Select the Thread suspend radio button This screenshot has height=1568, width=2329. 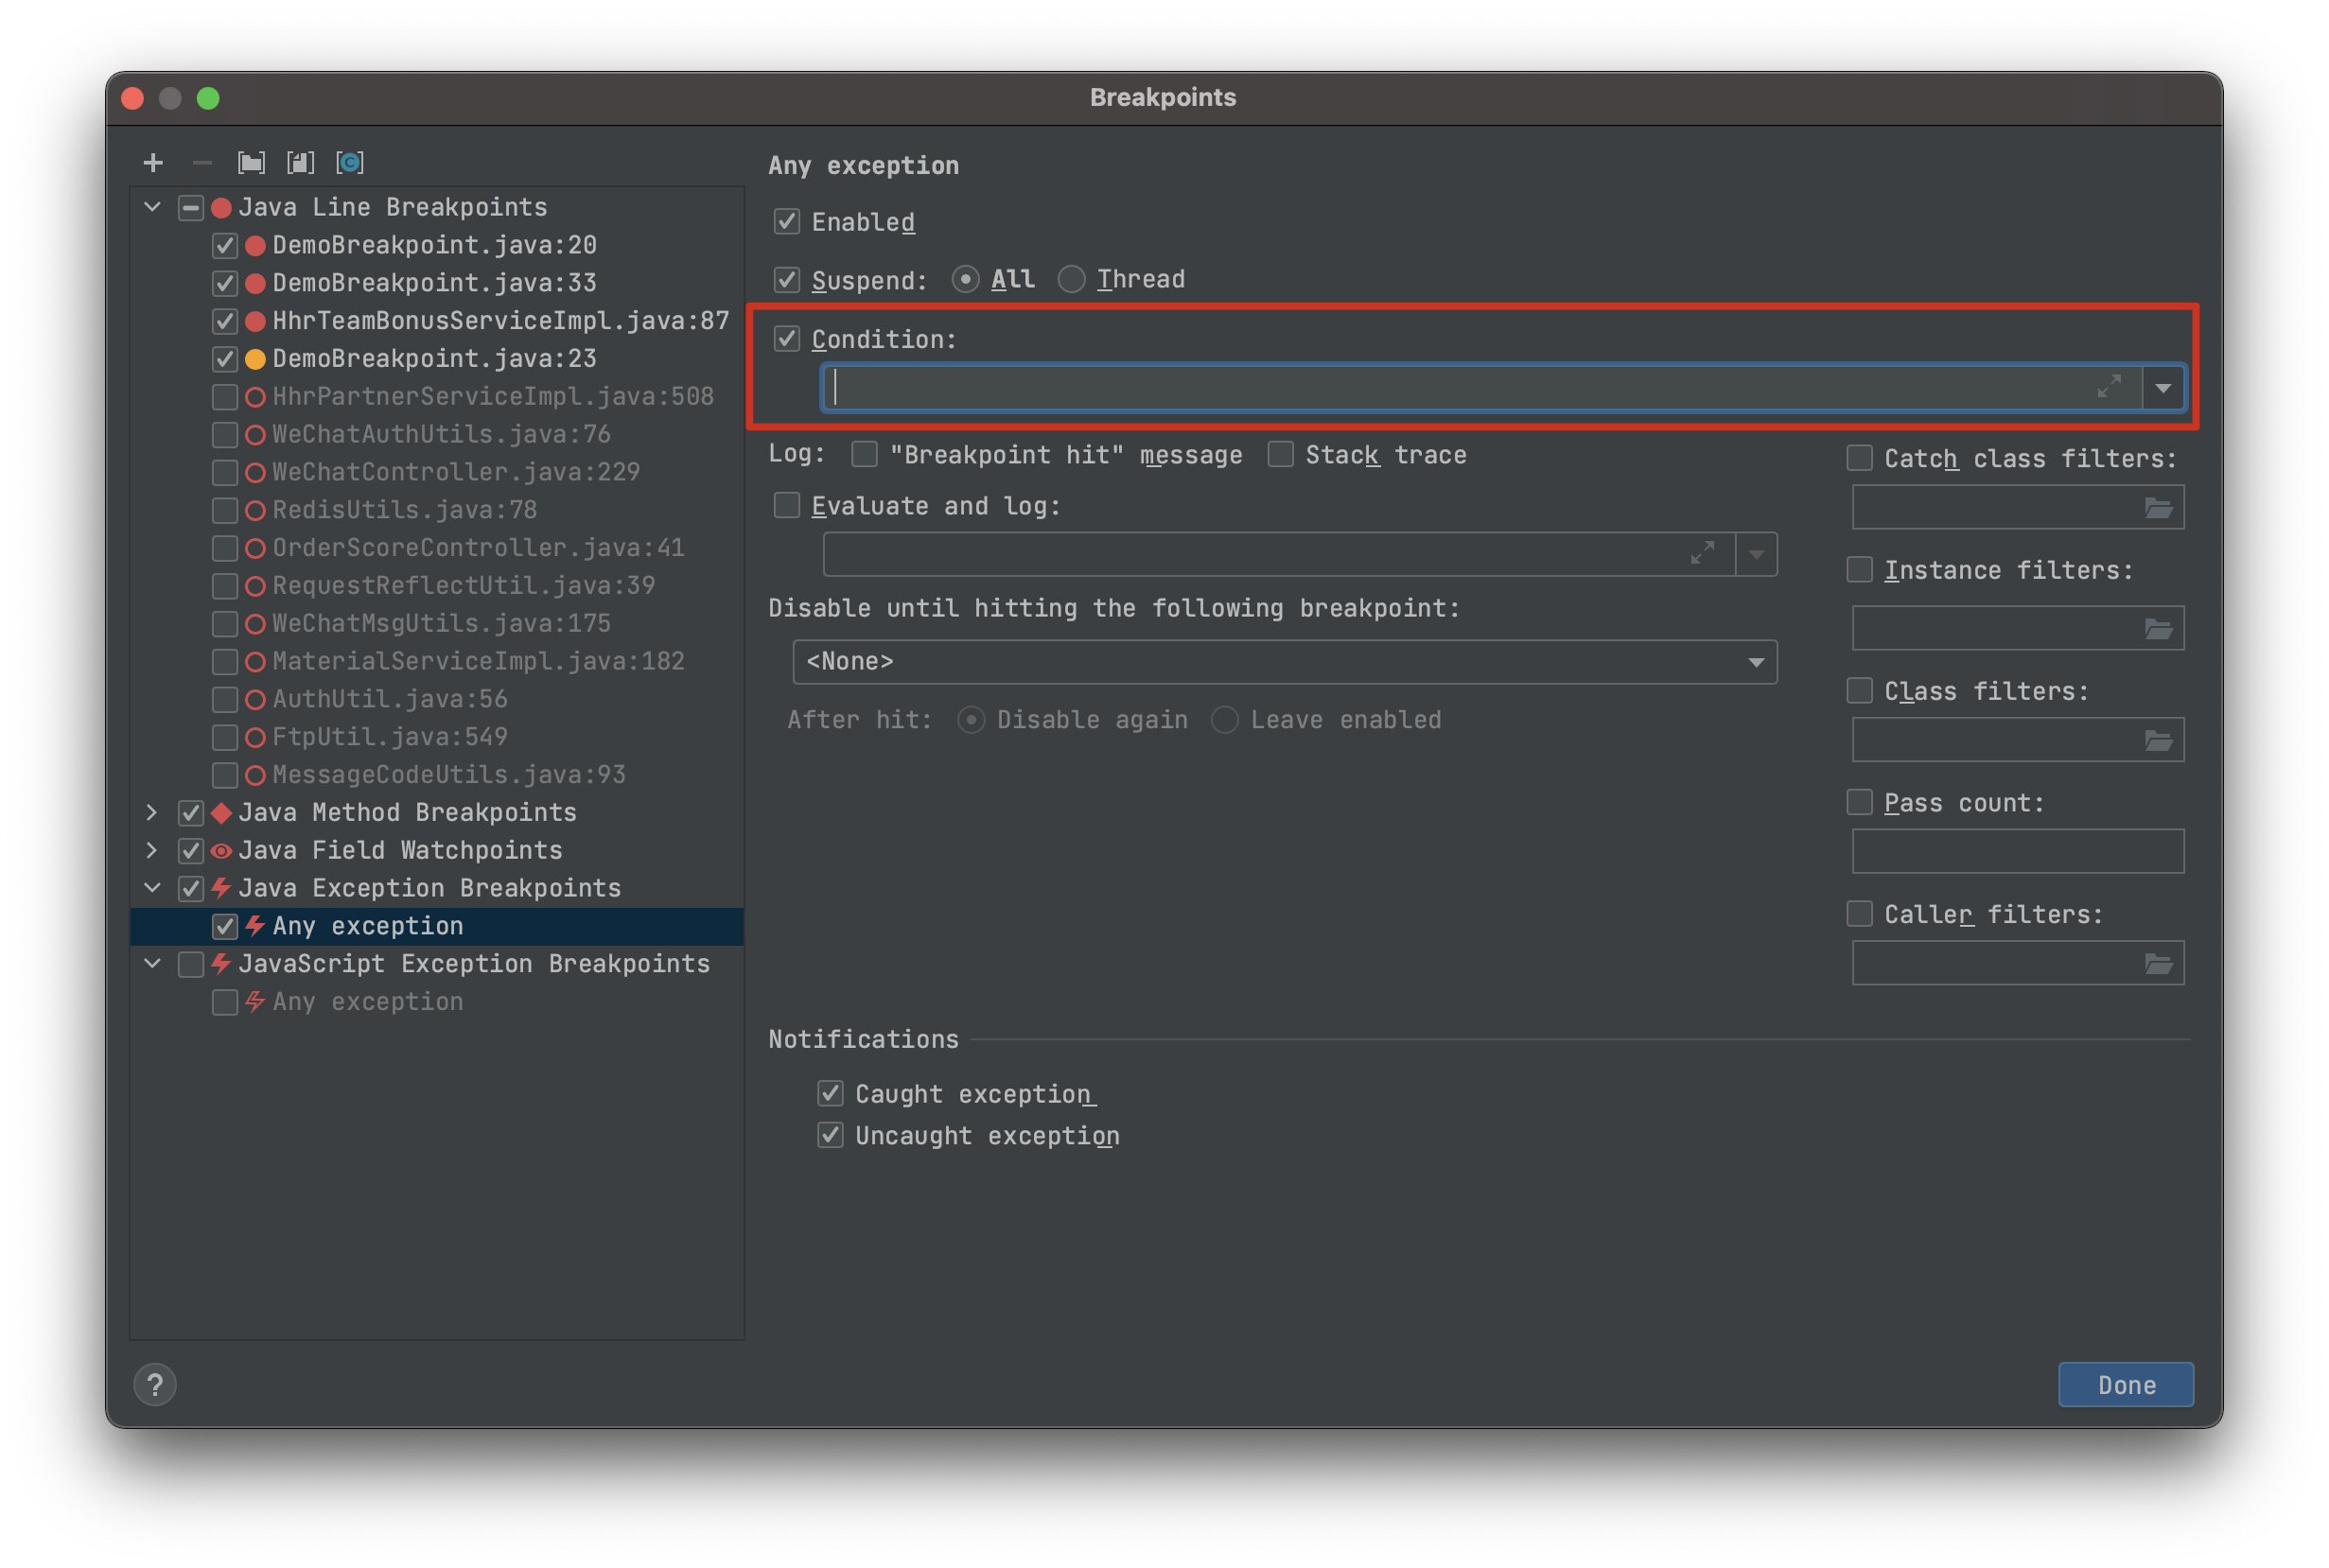pos(1071,279)
